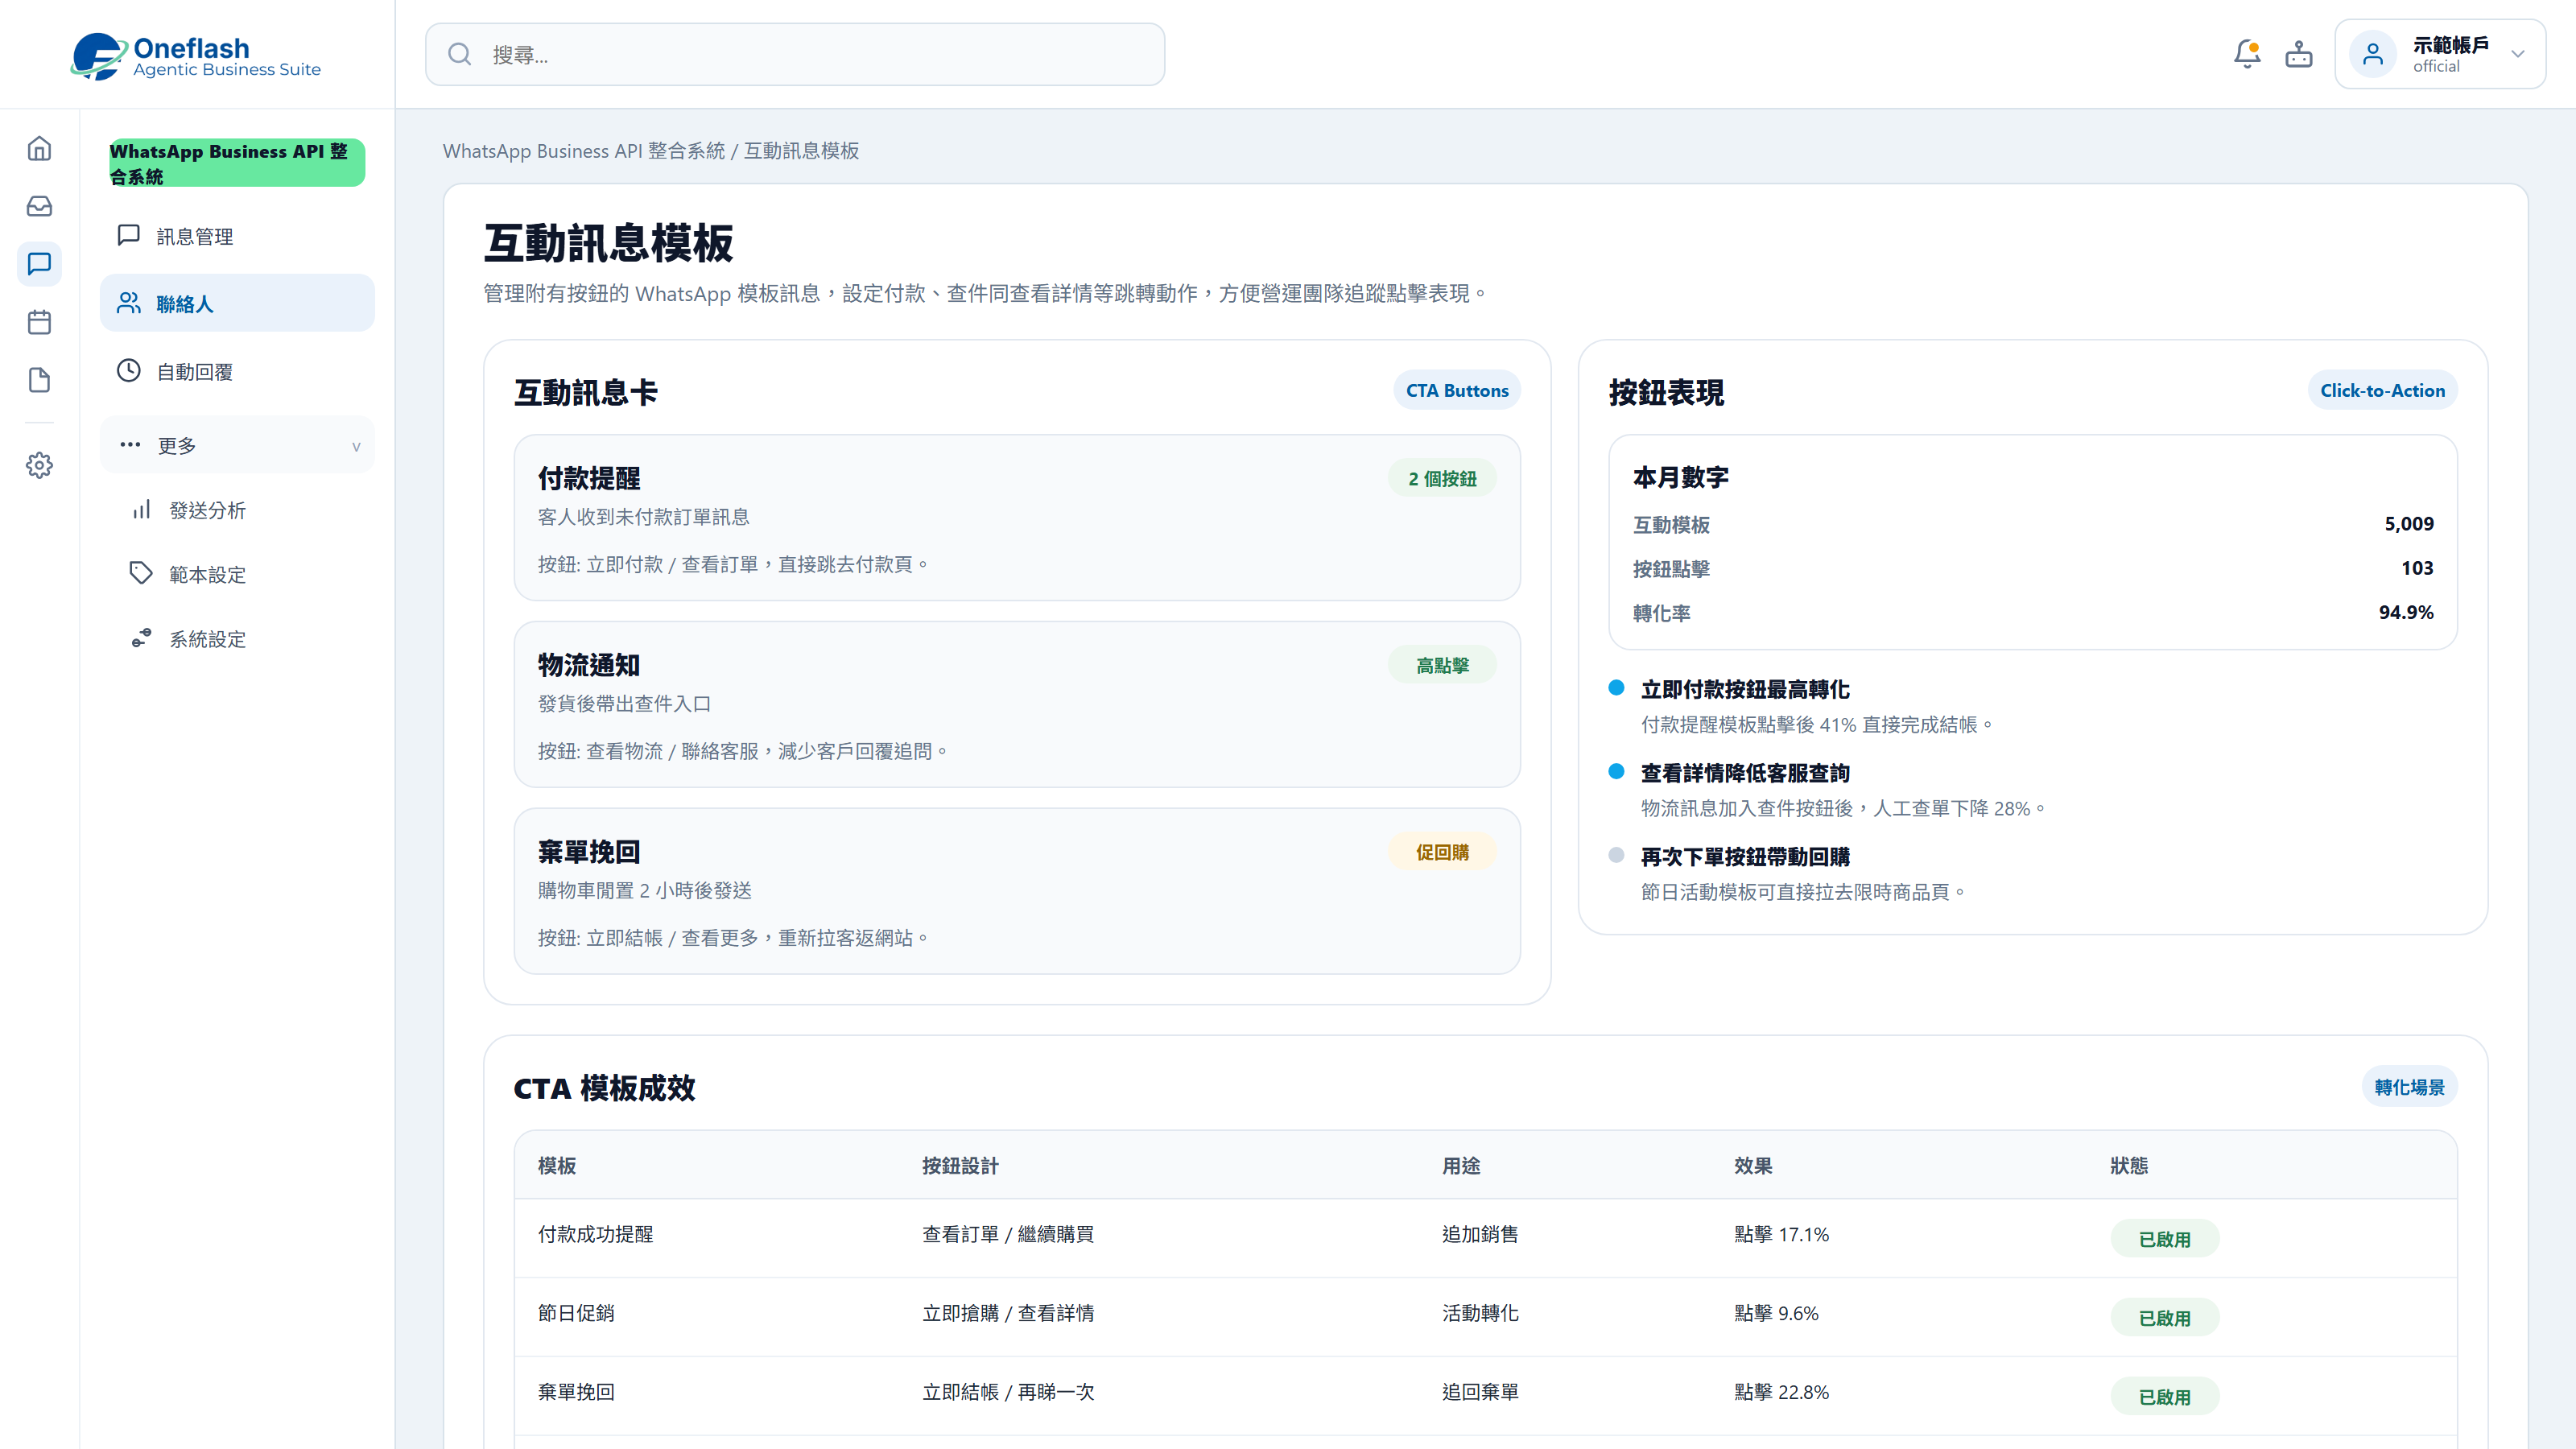Click the 互動模板 value 5,009
The image size is (2576, 1449).
tap(2408, 524)
